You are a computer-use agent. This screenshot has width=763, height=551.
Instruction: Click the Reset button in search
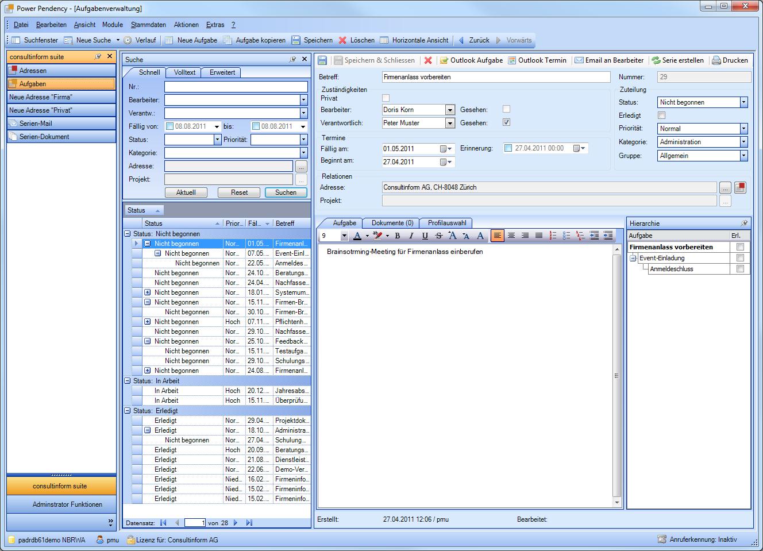point(240,192)
